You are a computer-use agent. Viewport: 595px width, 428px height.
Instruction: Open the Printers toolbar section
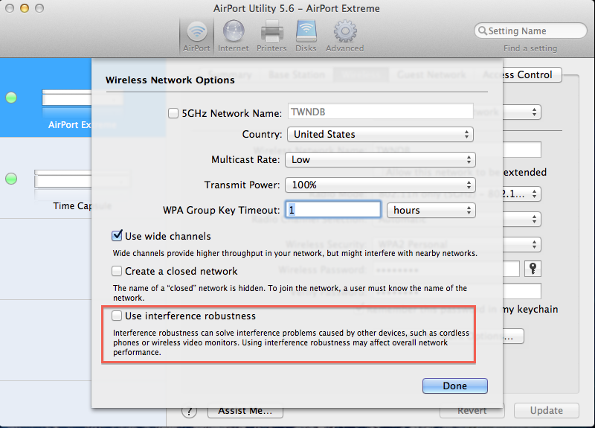pos(271,36)
